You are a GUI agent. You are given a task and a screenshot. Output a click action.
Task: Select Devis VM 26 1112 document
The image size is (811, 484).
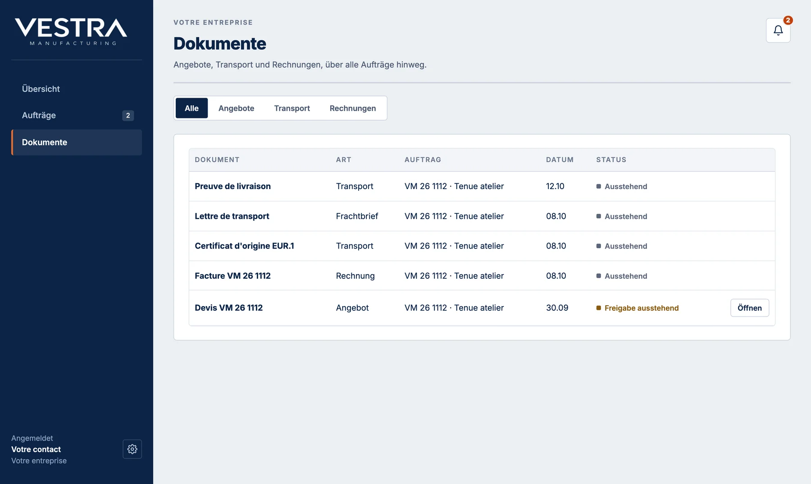pos(229,308)
